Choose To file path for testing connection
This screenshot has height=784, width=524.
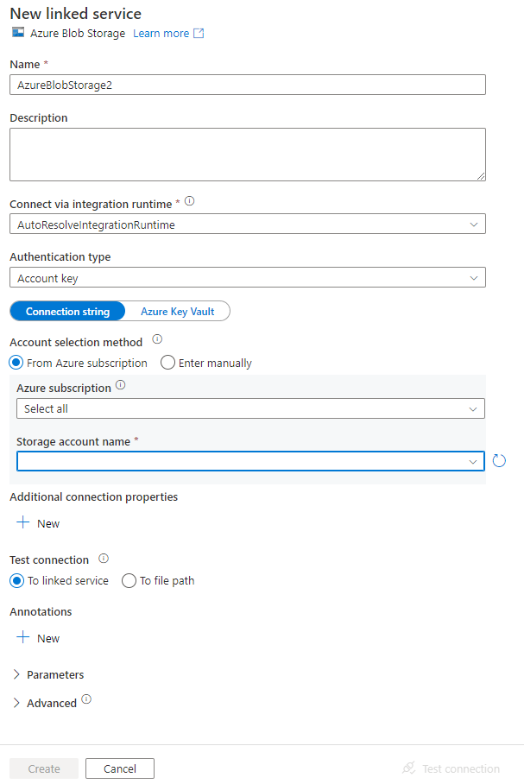129,580
